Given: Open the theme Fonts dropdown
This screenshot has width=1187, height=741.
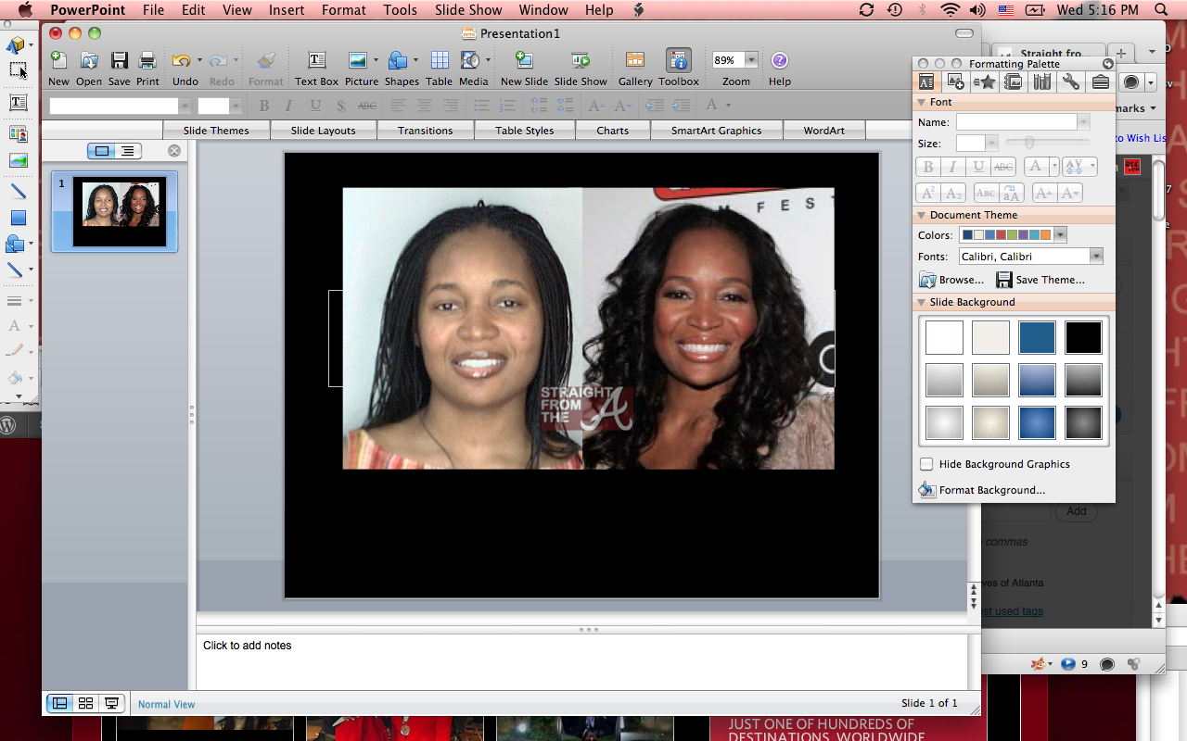Looking at the screenshot, I should 1096,257.
